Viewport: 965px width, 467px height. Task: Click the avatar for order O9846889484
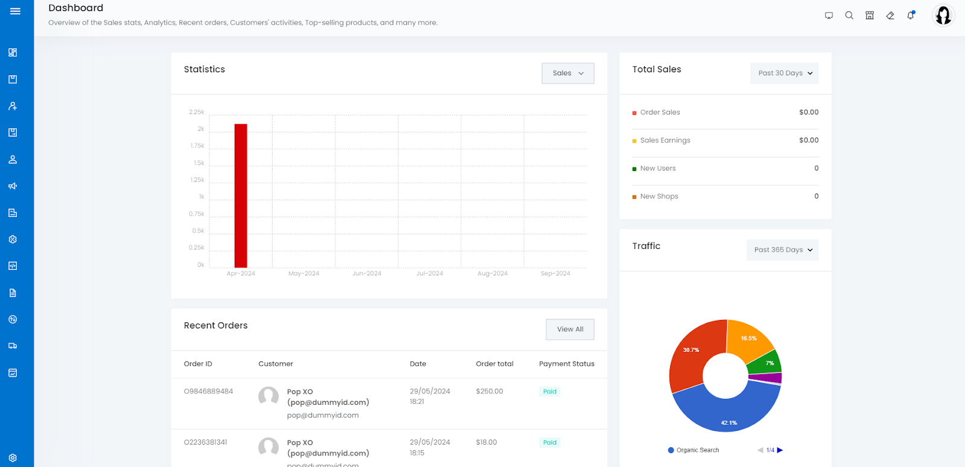(268, 397)
